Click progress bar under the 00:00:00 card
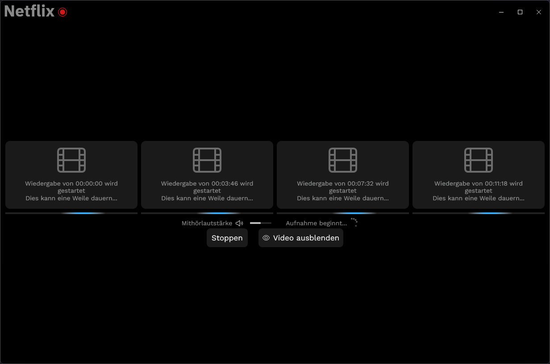This screenshot has width=550, height=364. pos(71,213)
